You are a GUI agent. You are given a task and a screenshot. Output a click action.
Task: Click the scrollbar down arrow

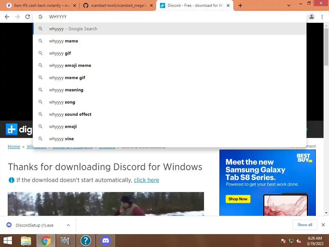pos(326,213)
